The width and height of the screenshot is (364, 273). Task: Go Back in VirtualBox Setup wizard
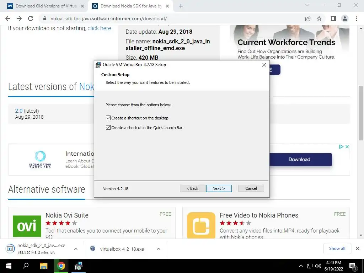[x=192, y=188]
